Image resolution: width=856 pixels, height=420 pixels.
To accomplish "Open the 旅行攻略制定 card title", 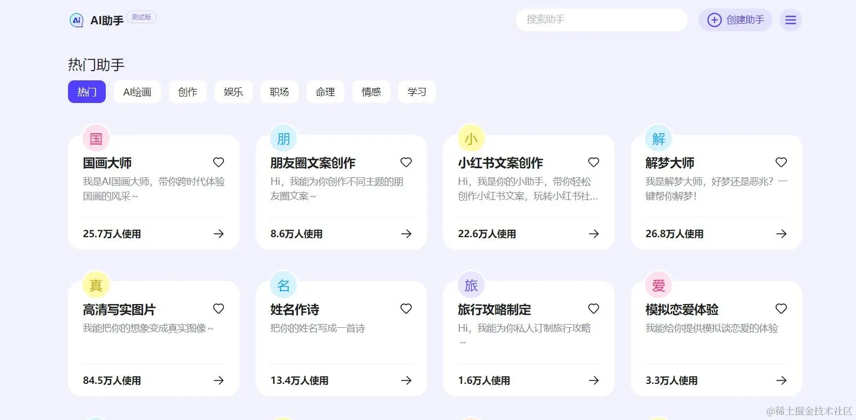I will click(x=494, y=309).
